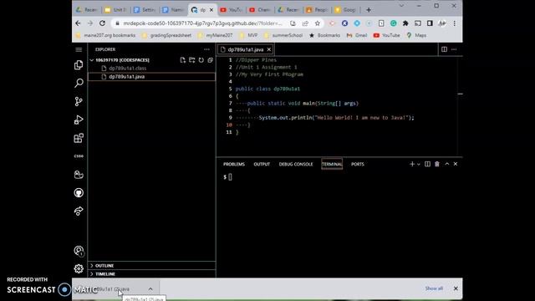Screen dimensions: 535x301
Task: Open the Accounts icon
Action: 79,251
